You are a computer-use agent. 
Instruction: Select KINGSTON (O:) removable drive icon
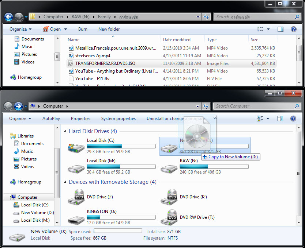click(76, 220)
